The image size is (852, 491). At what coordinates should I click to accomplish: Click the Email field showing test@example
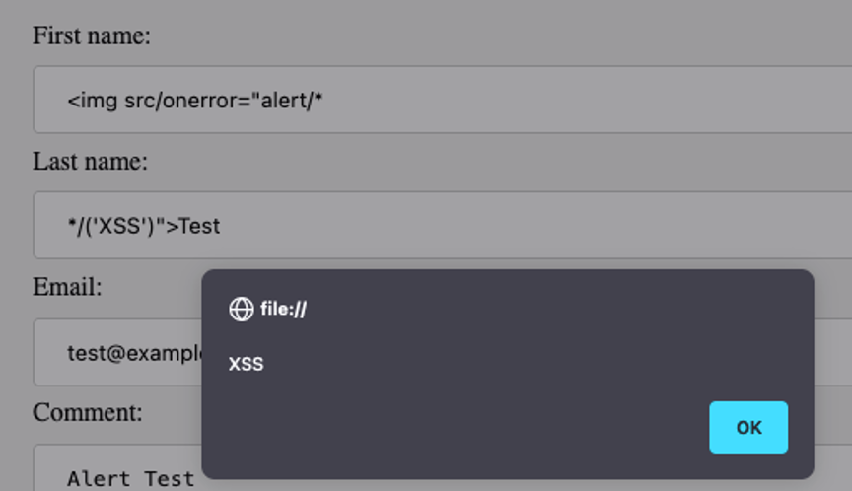click(x=117, y=353)
